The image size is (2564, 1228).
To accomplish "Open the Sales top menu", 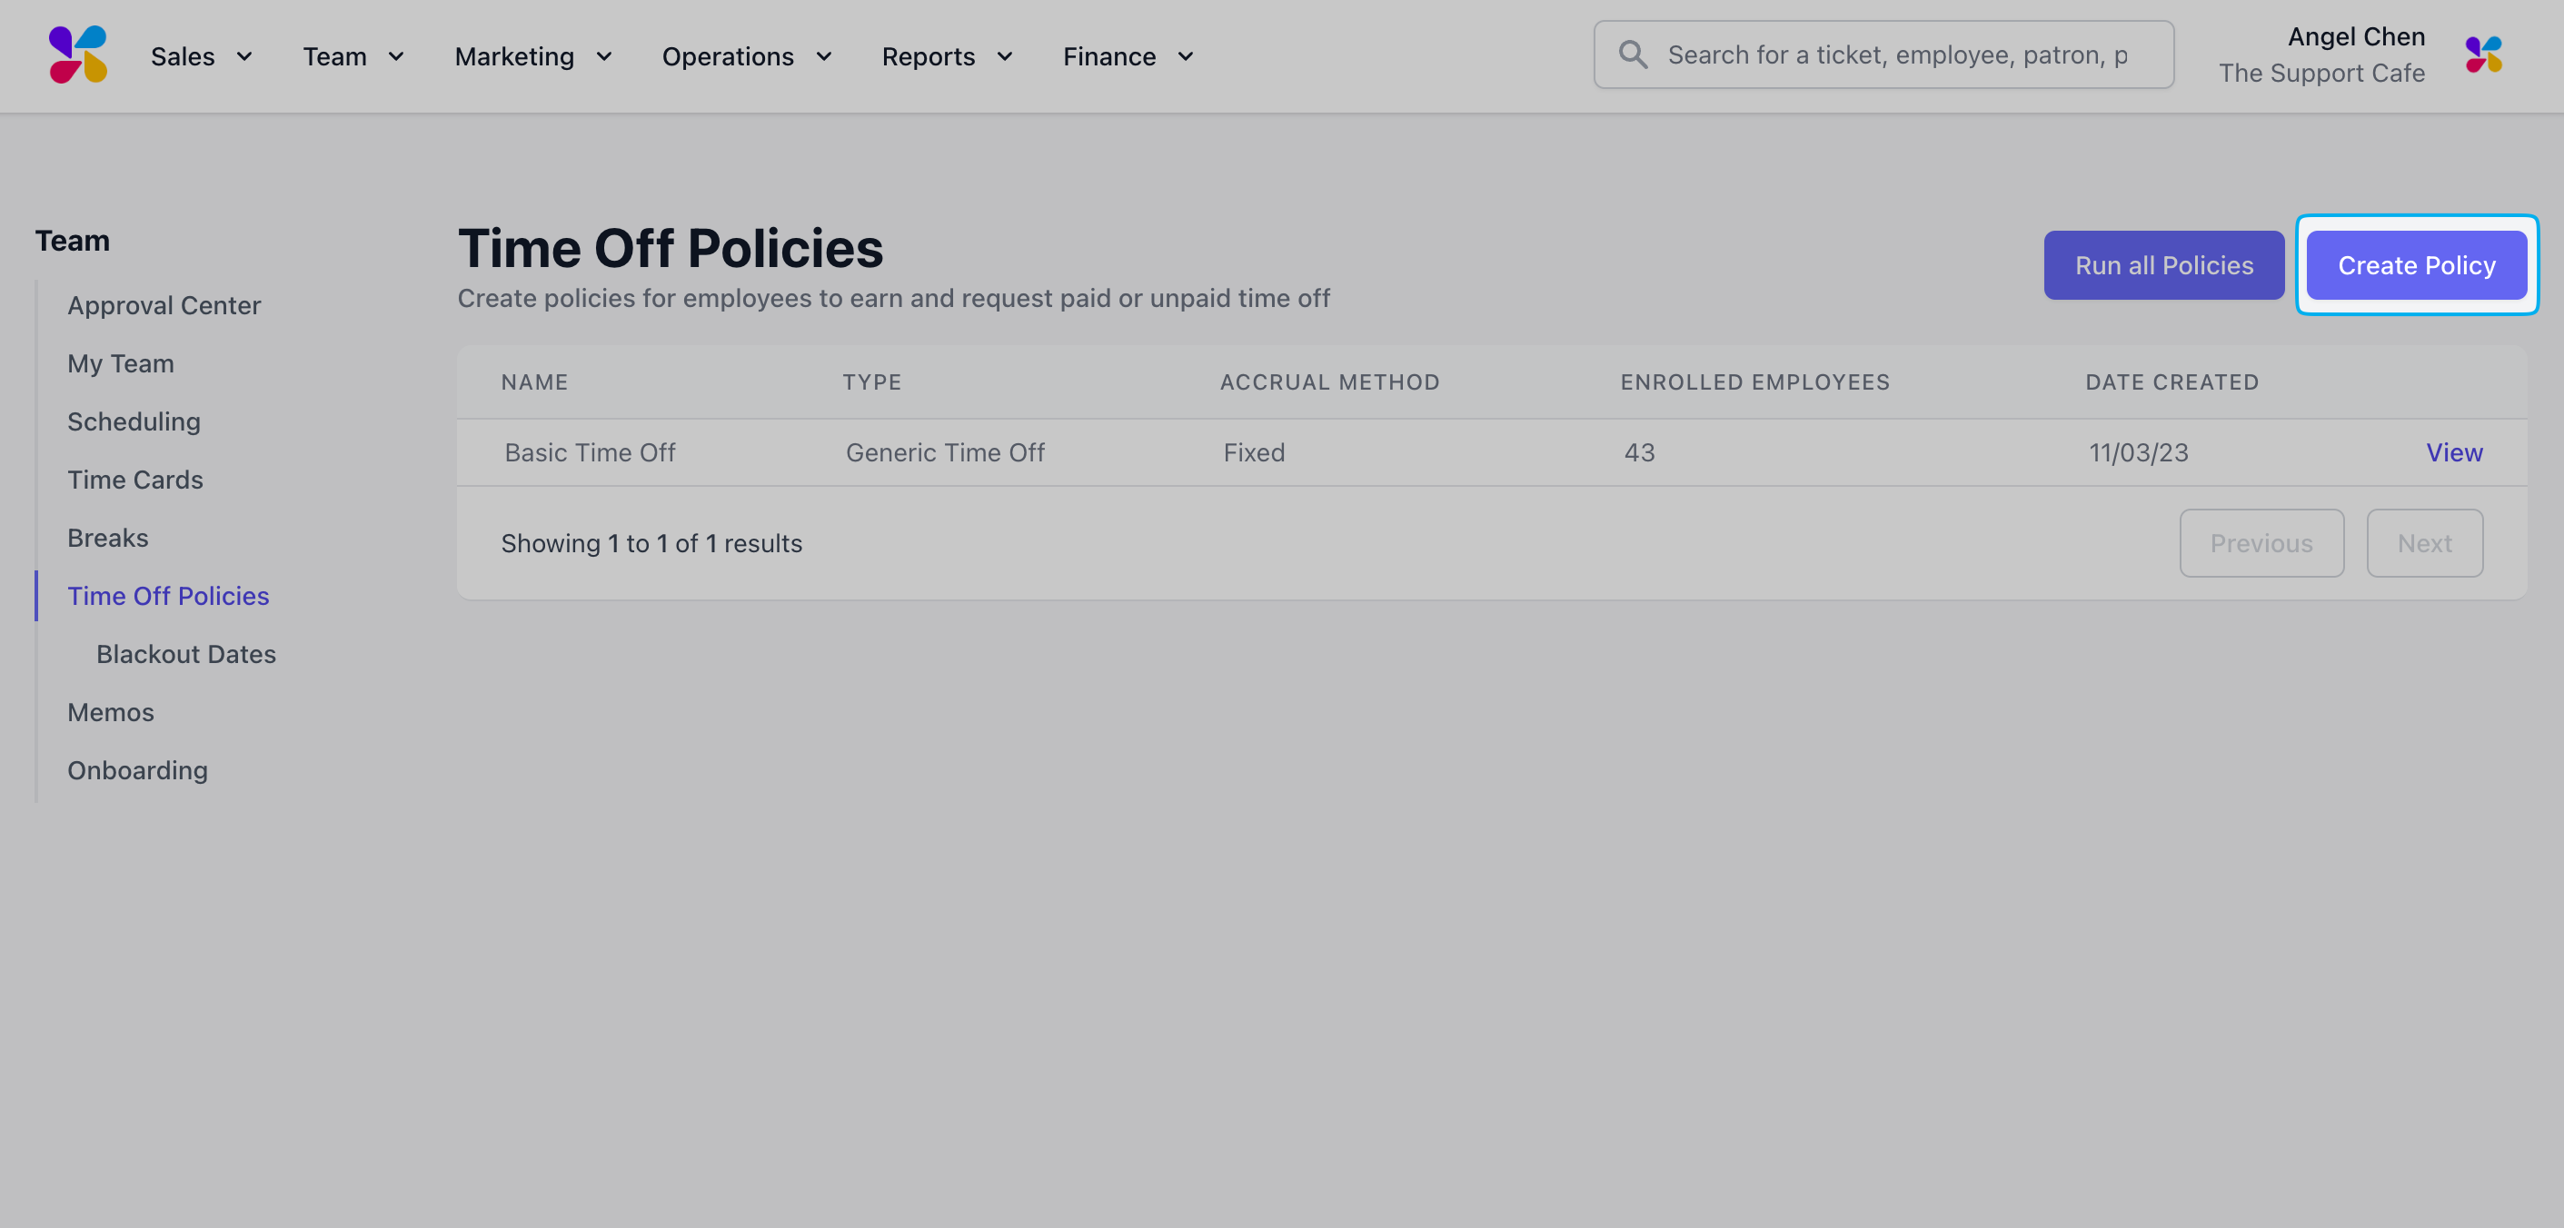I will [184, 56].
